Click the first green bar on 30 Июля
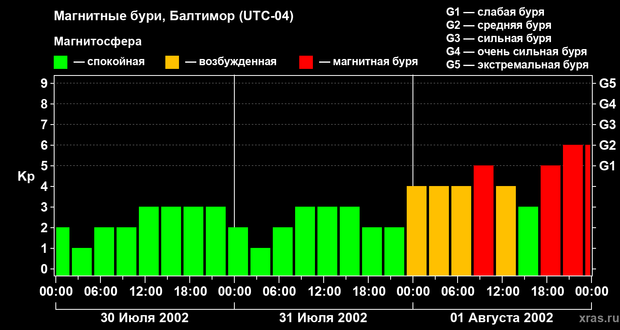The image size is (620, 330). pyautogui.click(x=62, y=251)
